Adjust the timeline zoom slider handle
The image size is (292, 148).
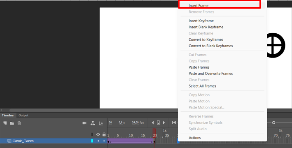tap(273, 123)
